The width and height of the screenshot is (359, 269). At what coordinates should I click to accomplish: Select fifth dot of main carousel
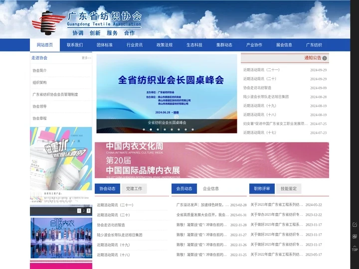pyautogui.click(x=172, y=130)
